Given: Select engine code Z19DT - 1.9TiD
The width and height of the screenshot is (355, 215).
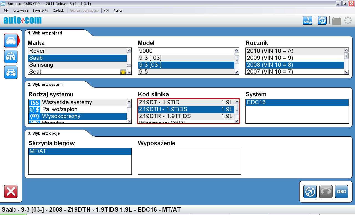Looking at the screenshot, I should coord(186,102).
